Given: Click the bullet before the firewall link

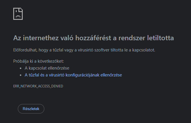Looking at the screenshot, I should pos(21,75).
